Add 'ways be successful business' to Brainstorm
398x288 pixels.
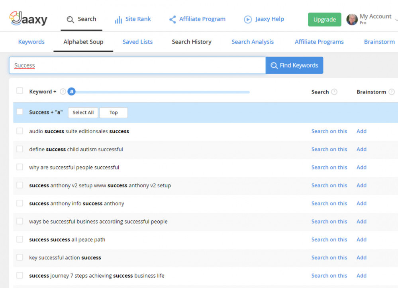[361, 222]
